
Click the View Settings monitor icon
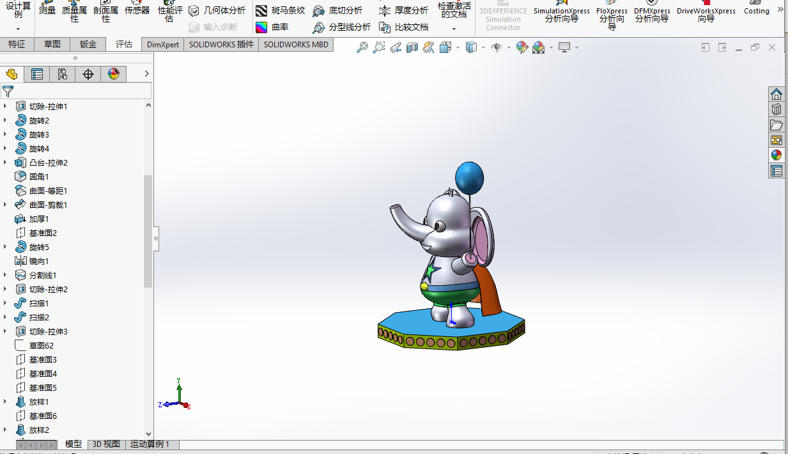tap(564, 47)
